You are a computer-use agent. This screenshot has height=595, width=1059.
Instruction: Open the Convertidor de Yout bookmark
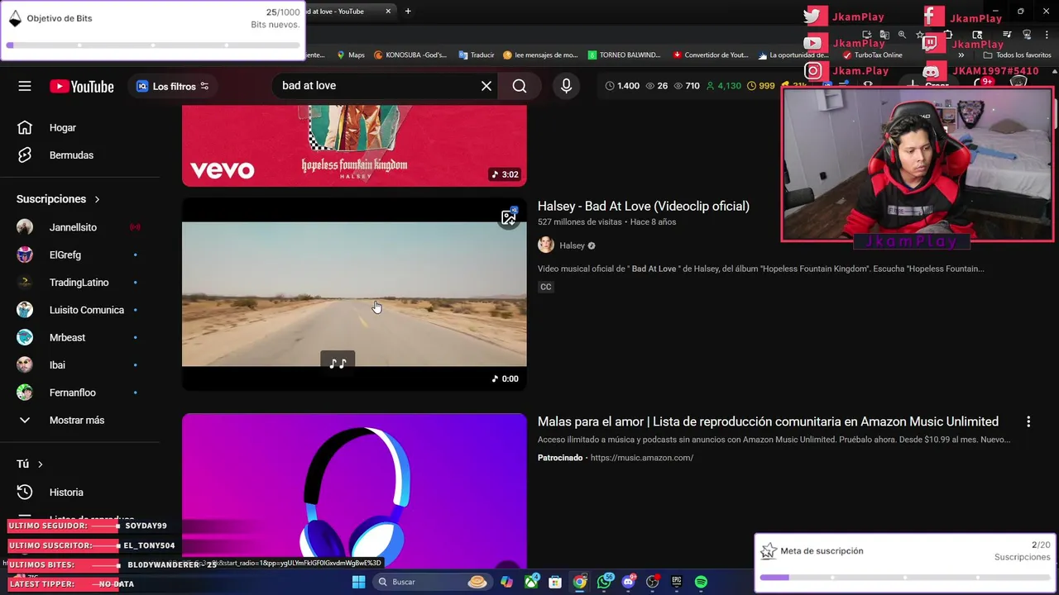[711, 55]
